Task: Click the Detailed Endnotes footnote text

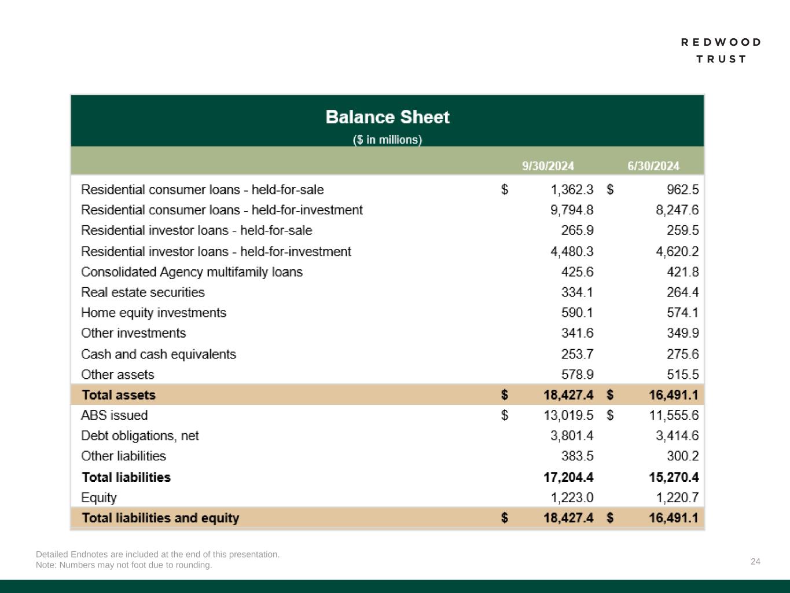Action: click(x=157, y=554)
